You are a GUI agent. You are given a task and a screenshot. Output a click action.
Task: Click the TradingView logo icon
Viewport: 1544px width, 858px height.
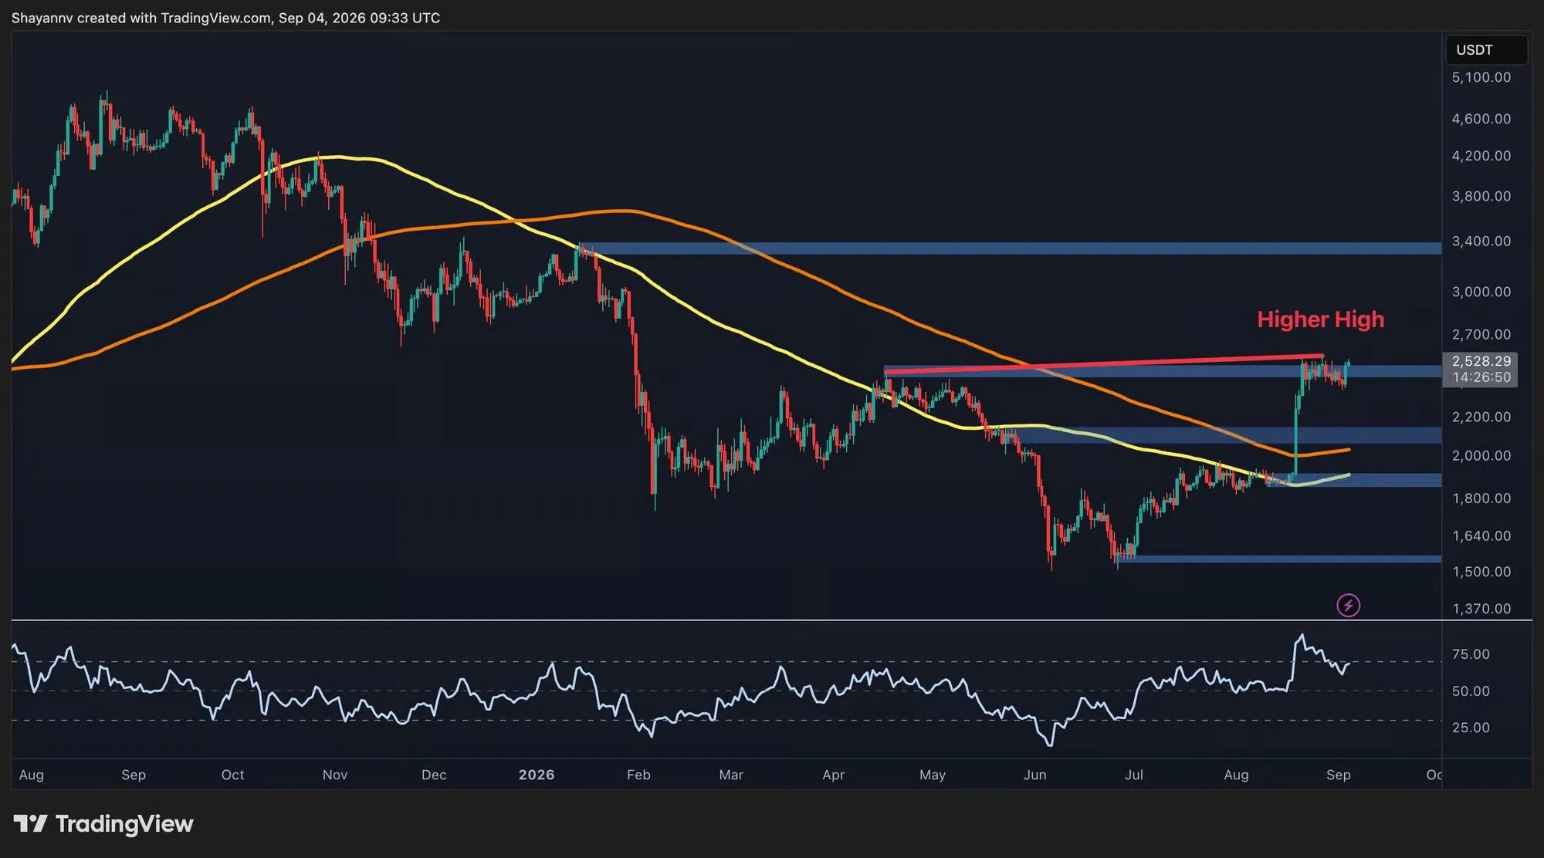point(31,823)
